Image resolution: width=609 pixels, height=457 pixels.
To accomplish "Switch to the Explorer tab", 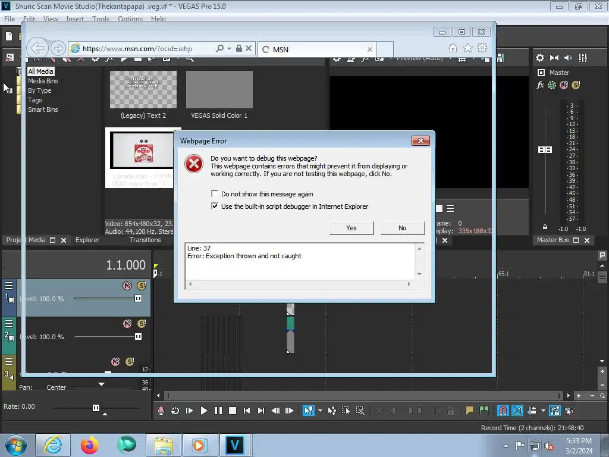I will pos(87,240).
